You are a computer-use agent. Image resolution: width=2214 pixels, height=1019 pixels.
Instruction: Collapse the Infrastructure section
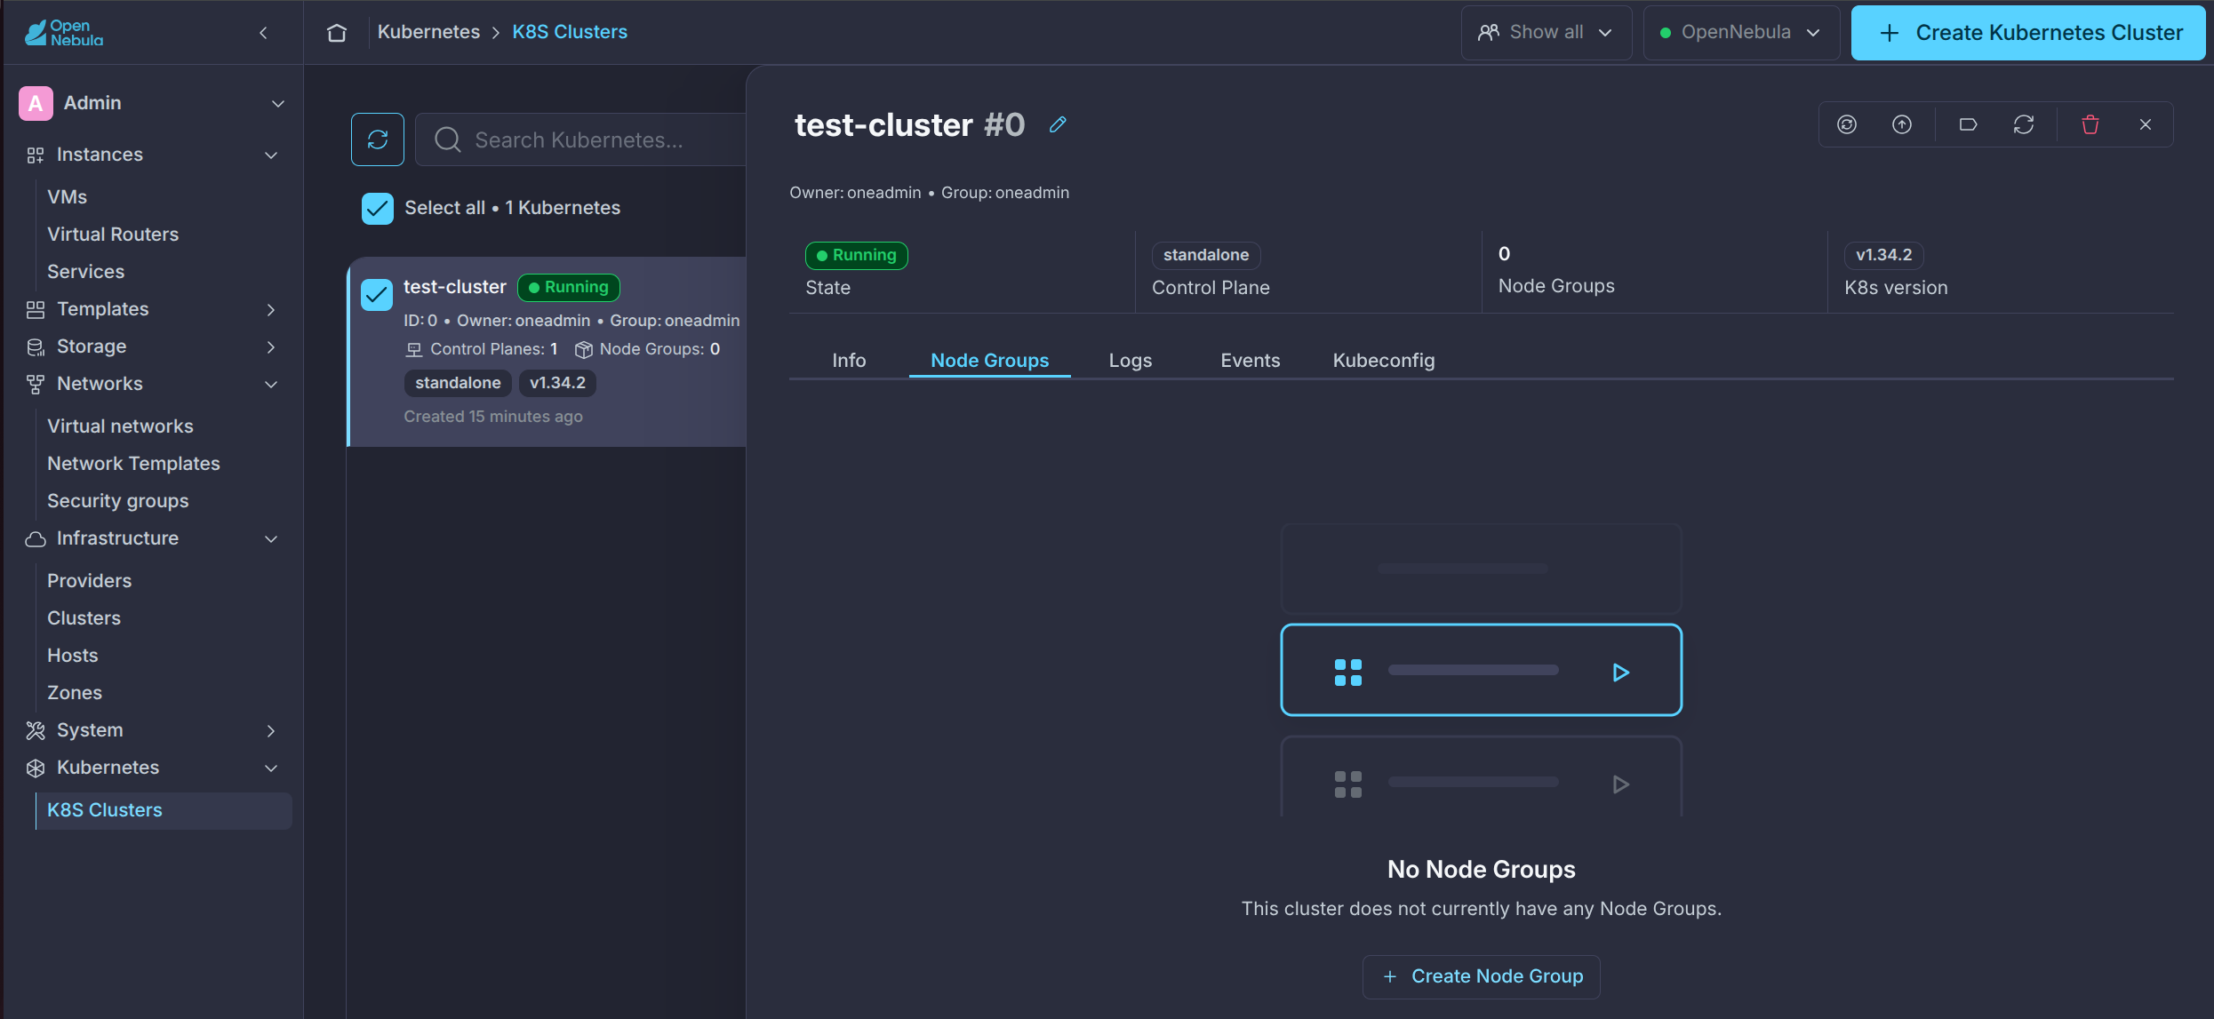click(271, 538)
